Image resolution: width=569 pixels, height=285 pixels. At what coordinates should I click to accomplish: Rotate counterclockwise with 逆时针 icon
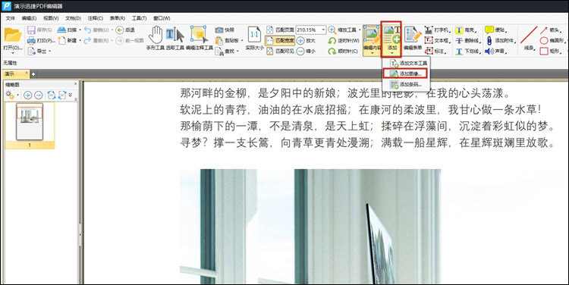click(332, 41)
